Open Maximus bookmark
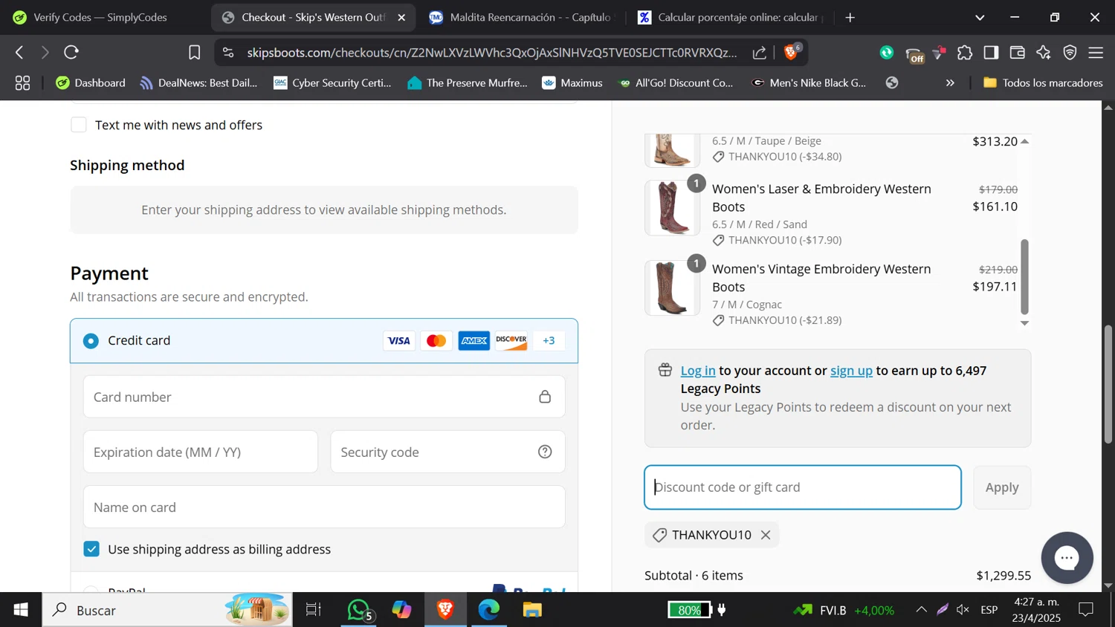Screen dimensions: 1115x627 coord(572,82)
